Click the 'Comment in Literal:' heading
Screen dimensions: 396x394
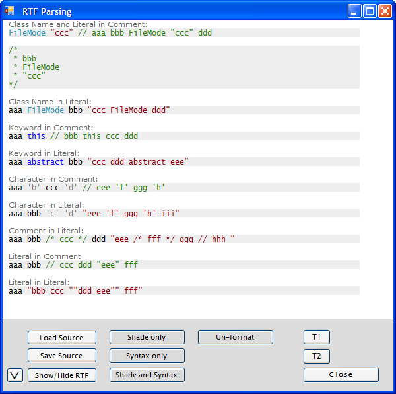[46, 231]
